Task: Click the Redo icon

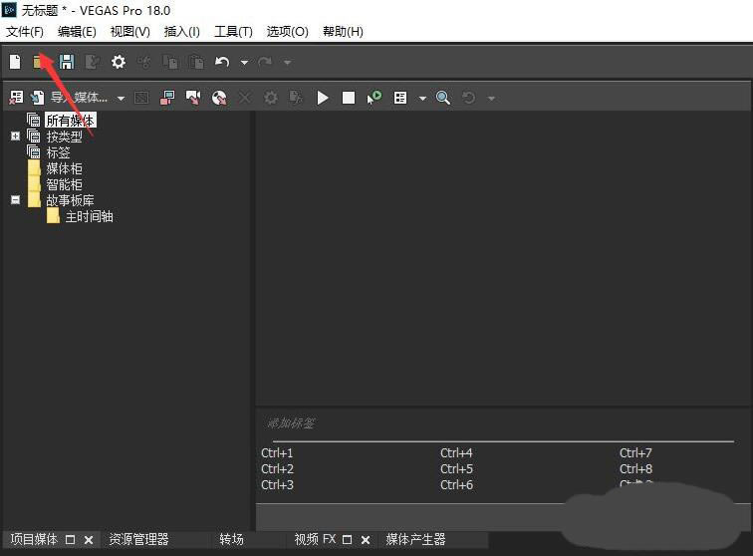Action: [265, 62]
